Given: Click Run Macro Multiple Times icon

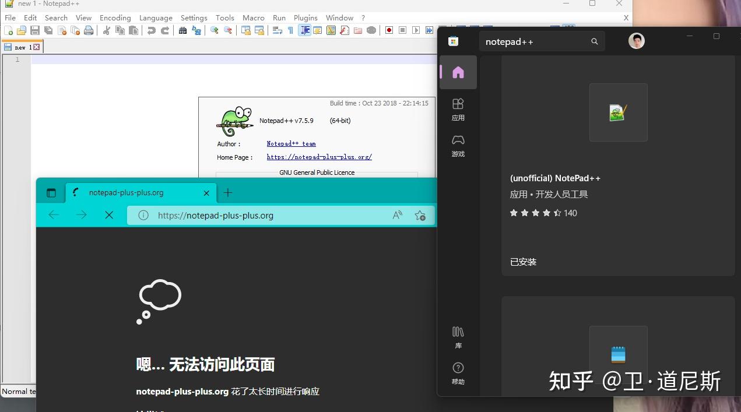Looking at the screenshot, I should [x=429, y=30].
